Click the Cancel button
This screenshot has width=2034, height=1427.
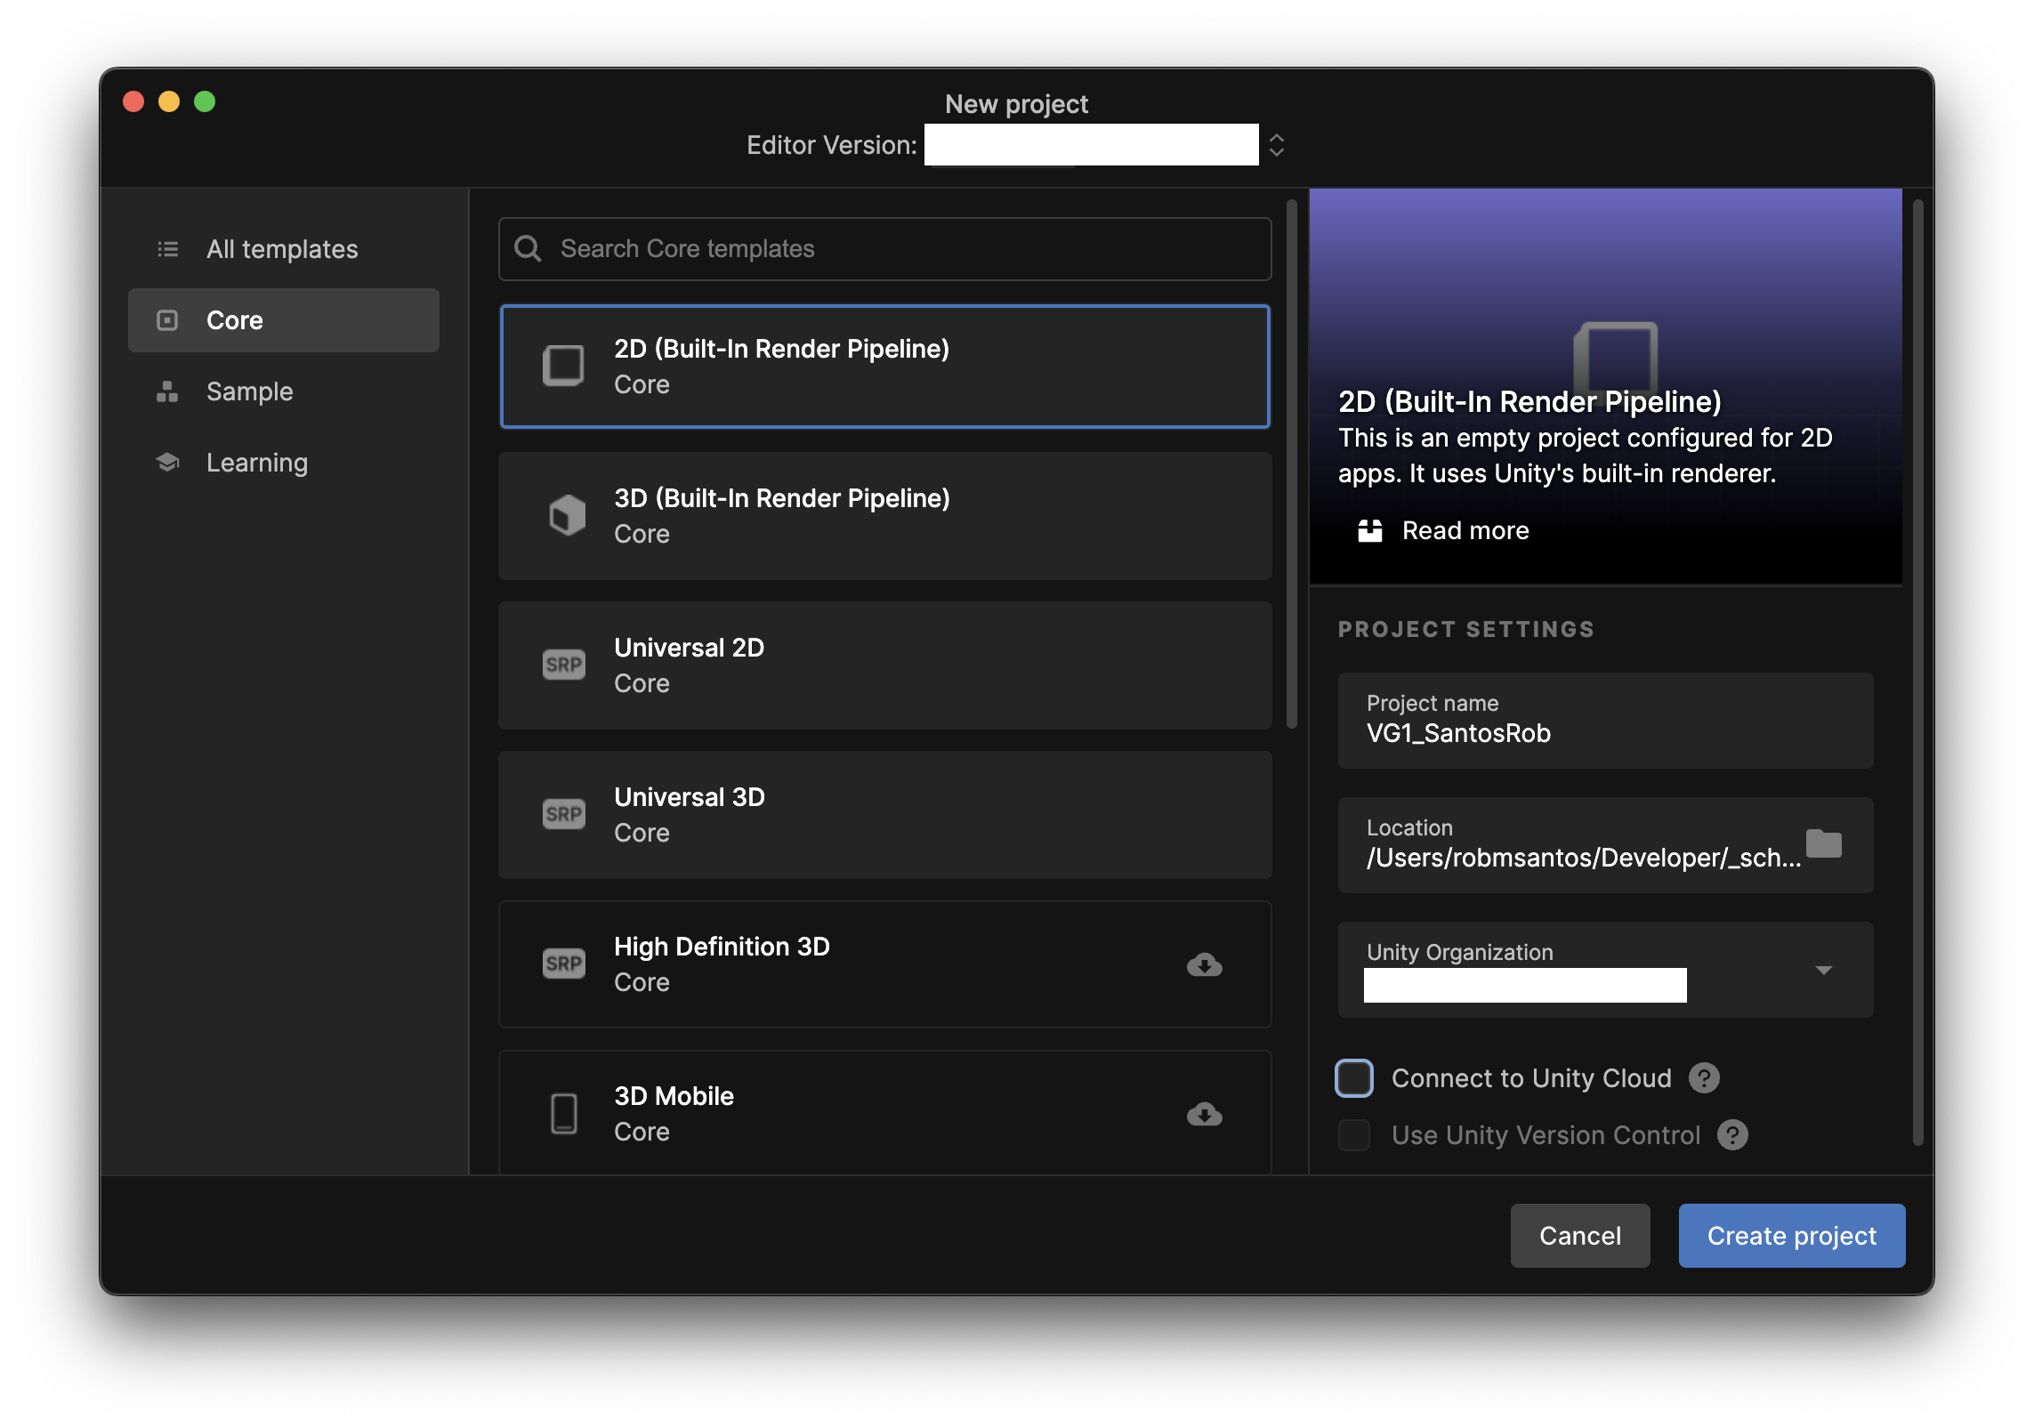click(1579, 1236)
